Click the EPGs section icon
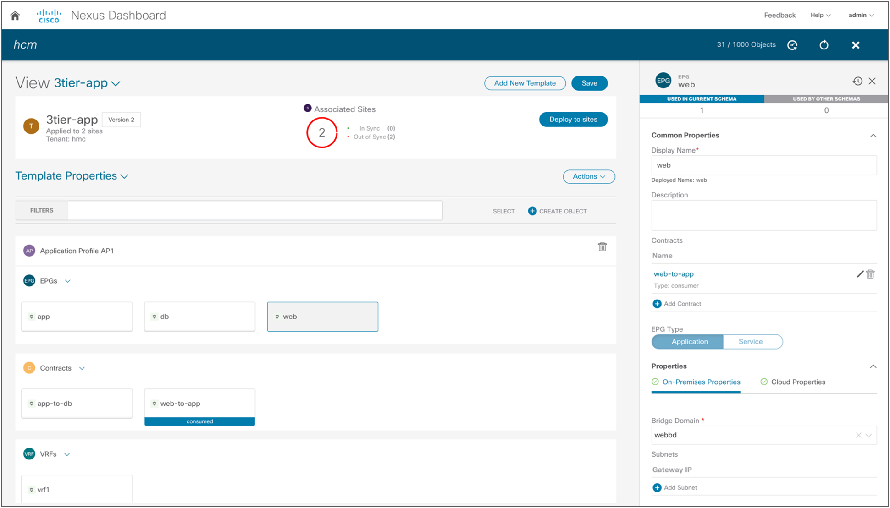 point(29,281)
